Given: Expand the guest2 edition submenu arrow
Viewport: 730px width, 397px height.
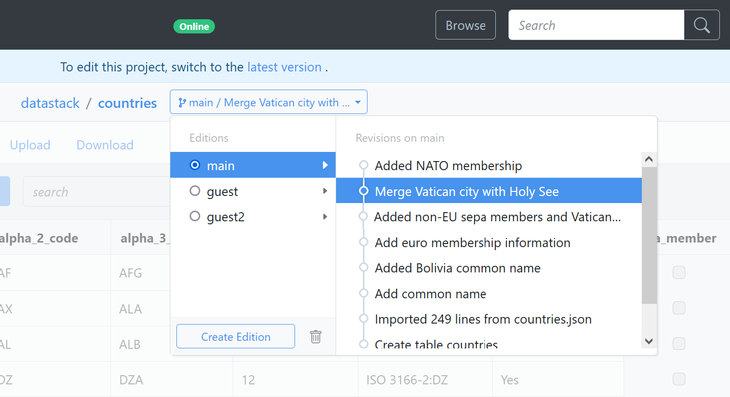Looking at the screenshot, I should 325,217.
